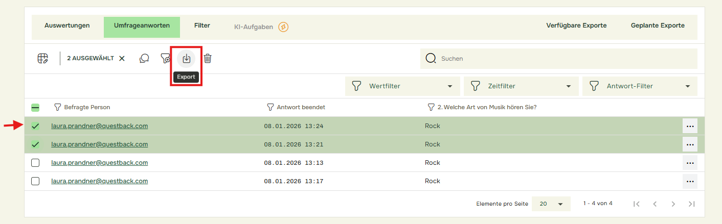Click filter icon beside Befragte Person
Screen dimensions: 722x224
click(57, 108)
